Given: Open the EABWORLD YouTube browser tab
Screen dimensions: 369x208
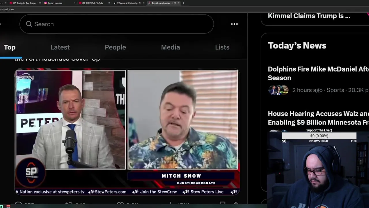Looking at the screenshot, I should point(94,3).
